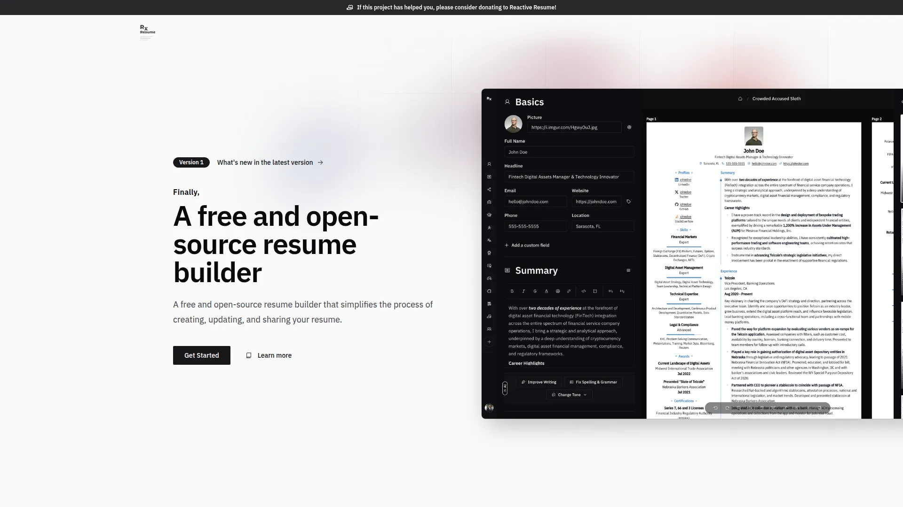Expand the Change Tone dropdown
Screen dimensions: 903x507
pos(569,395)
